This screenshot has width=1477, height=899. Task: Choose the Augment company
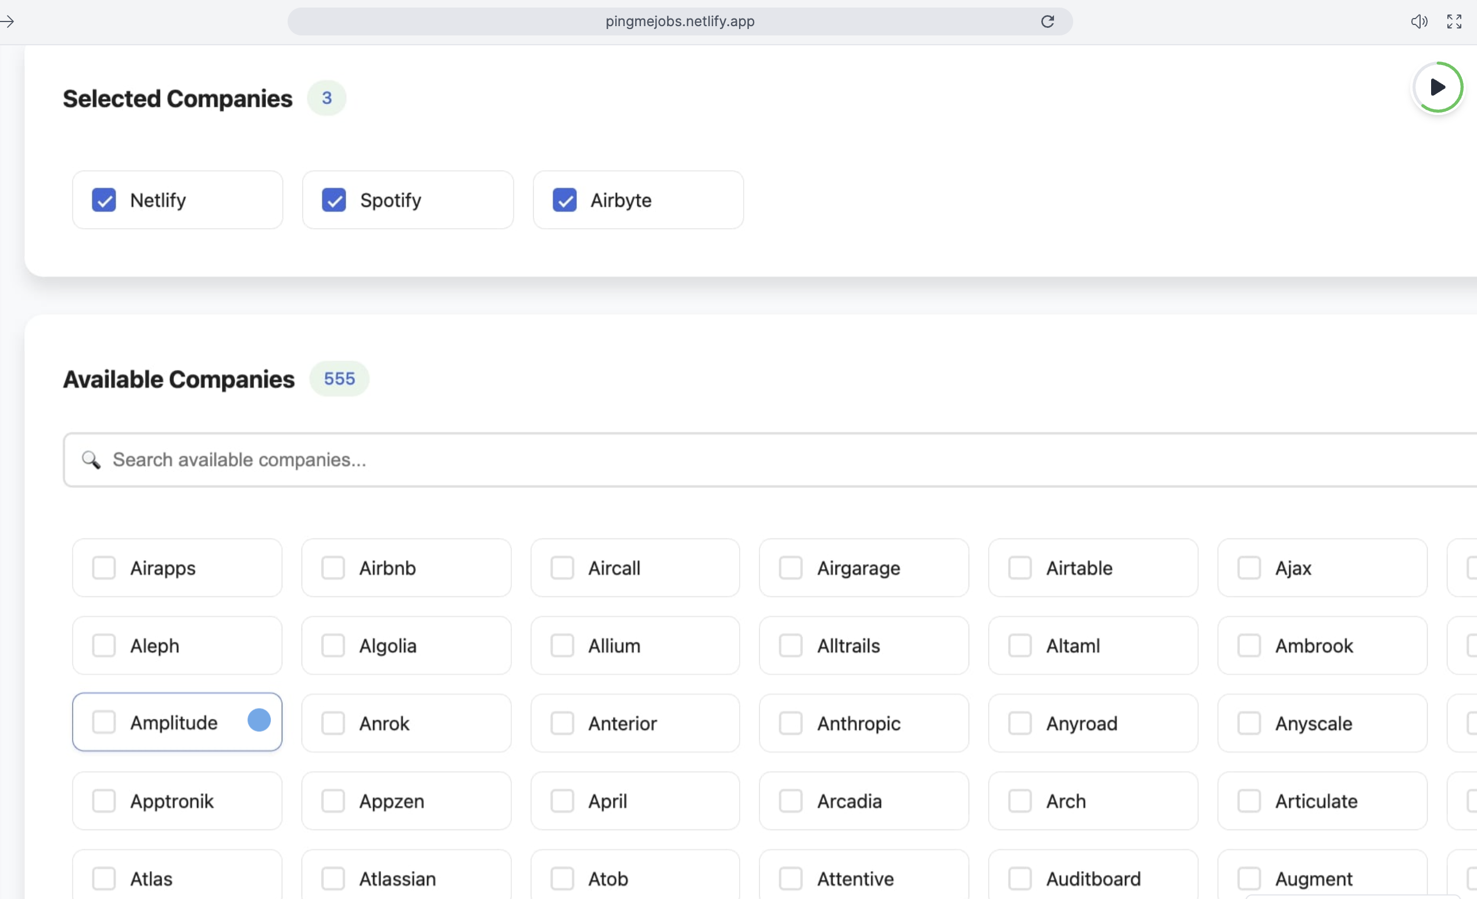pyautogui.click(x=1322, y=875)
